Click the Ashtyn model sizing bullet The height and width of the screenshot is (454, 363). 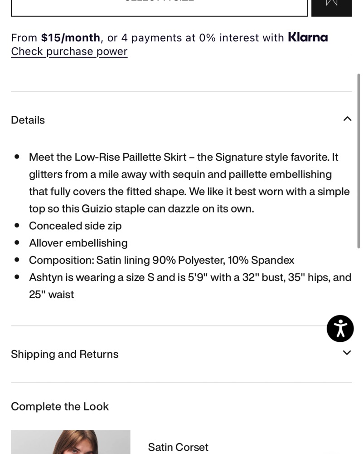(190, 286)
